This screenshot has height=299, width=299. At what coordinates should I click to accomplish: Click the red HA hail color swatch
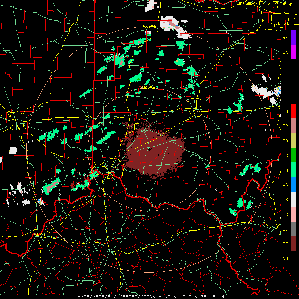(x=293, y=111)
